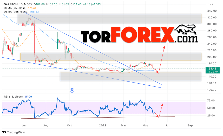
Task: Click the RSI 75.00 axis label
Action: tap(211, 100)
